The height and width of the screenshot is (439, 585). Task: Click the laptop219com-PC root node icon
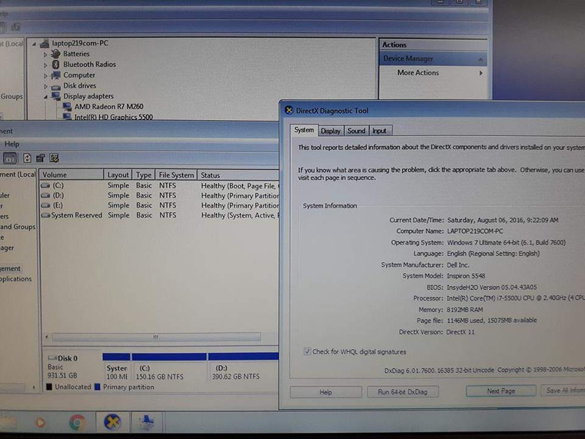[x=44, y=44]
